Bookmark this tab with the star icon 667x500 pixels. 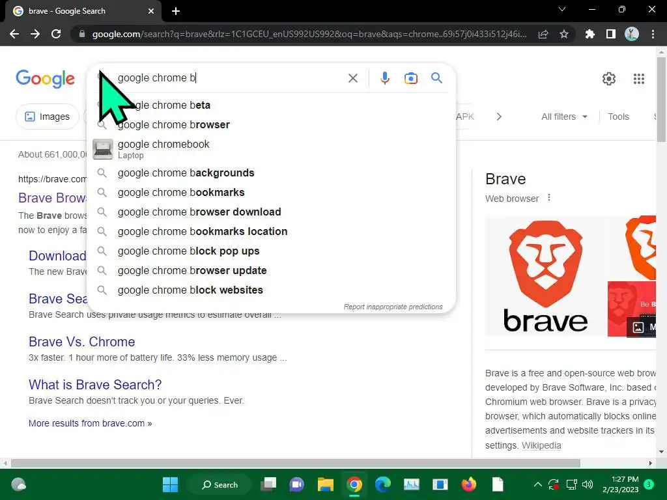(563, 34)
